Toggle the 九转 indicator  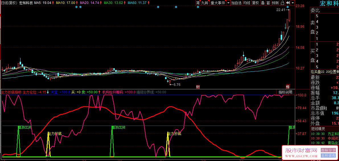tap(205, 3)
